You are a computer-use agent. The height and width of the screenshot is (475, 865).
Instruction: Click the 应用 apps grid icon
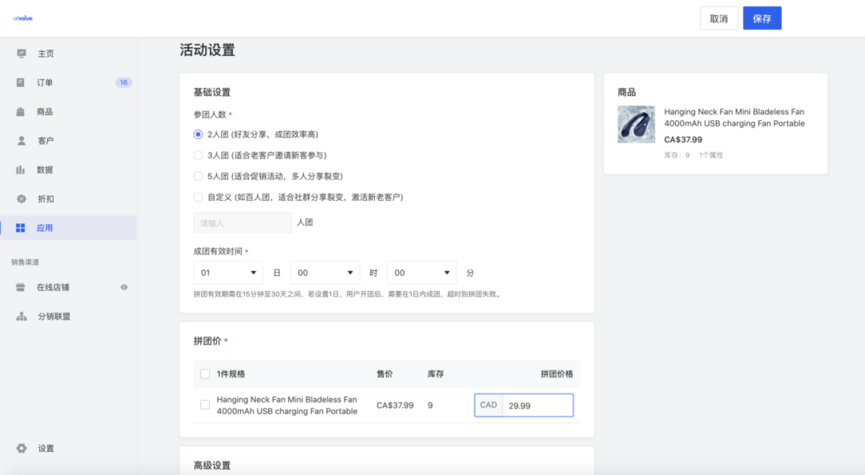coord(20,228)
